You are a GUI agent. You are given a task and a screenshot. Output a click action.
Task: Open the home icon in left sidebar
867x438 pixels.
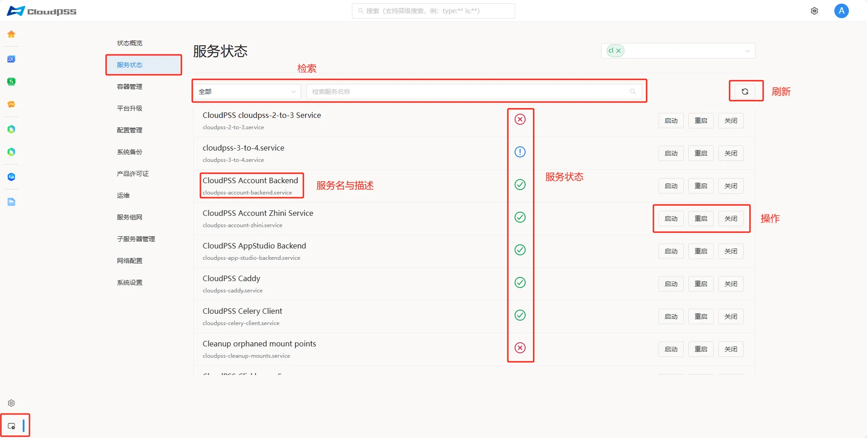pos(11,34)
